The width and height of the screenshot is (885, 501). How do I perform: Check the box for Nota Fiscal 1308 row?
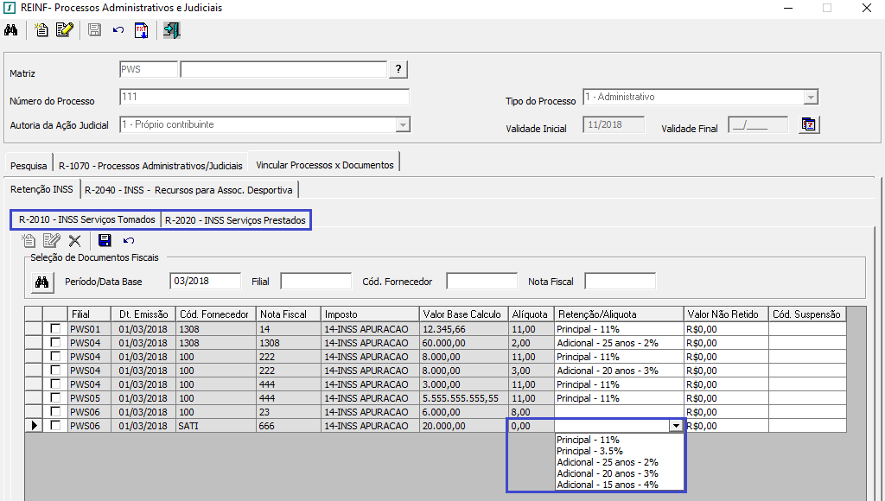(55, 343)
